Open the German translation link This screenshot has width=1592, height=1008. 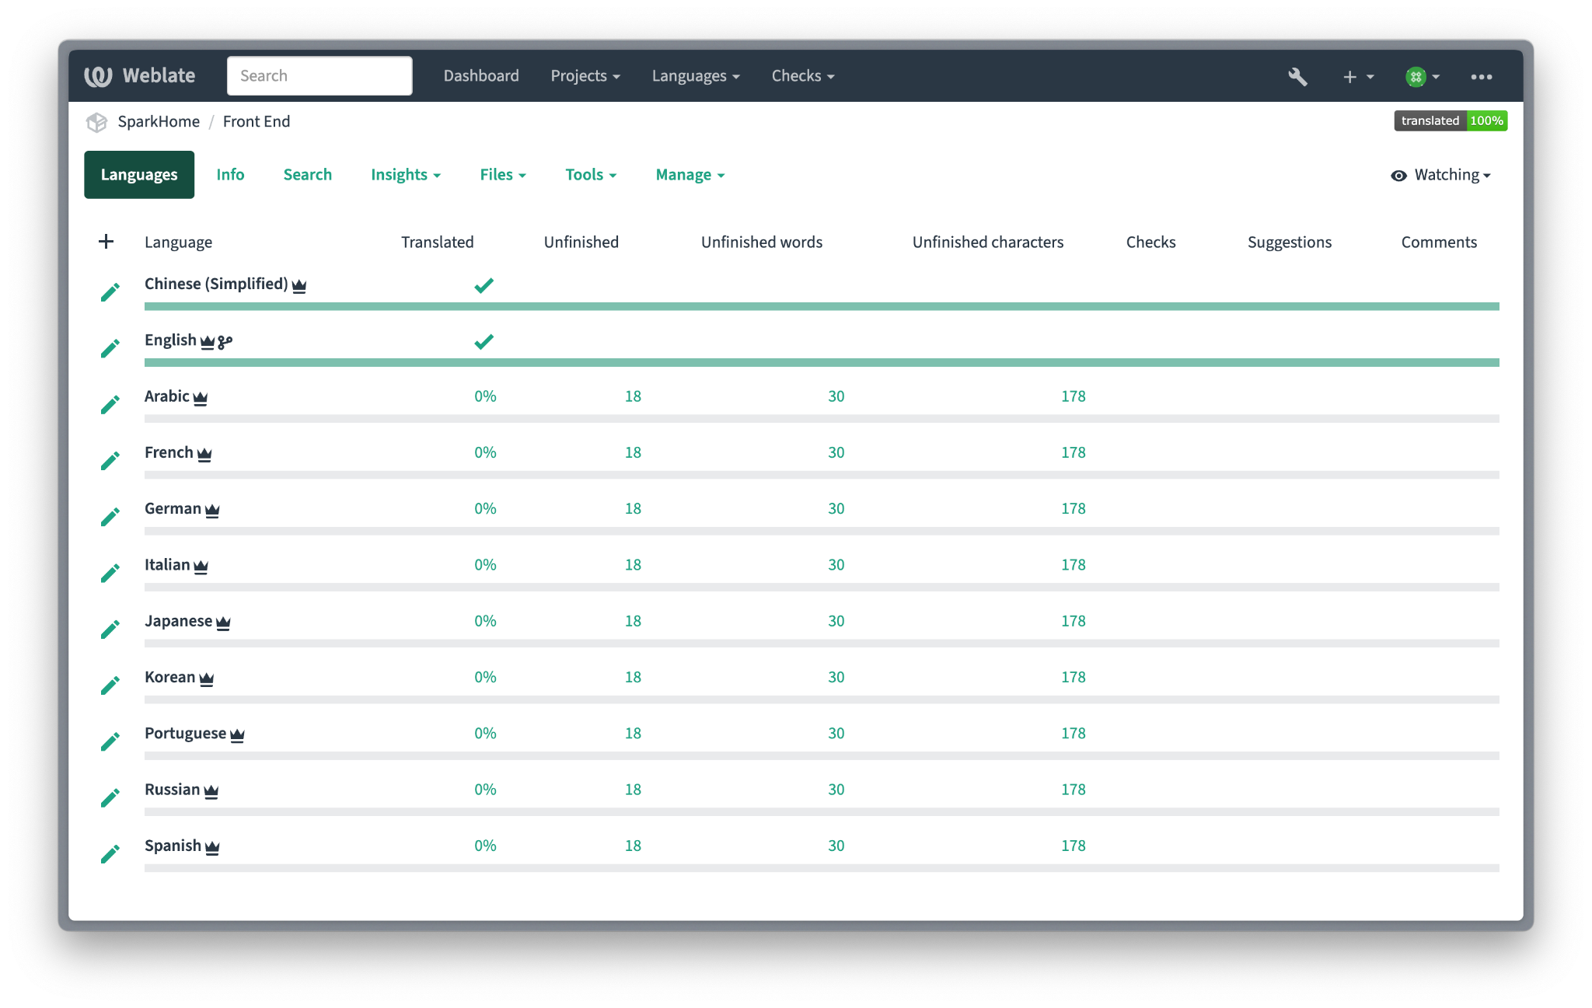point(173,508)
